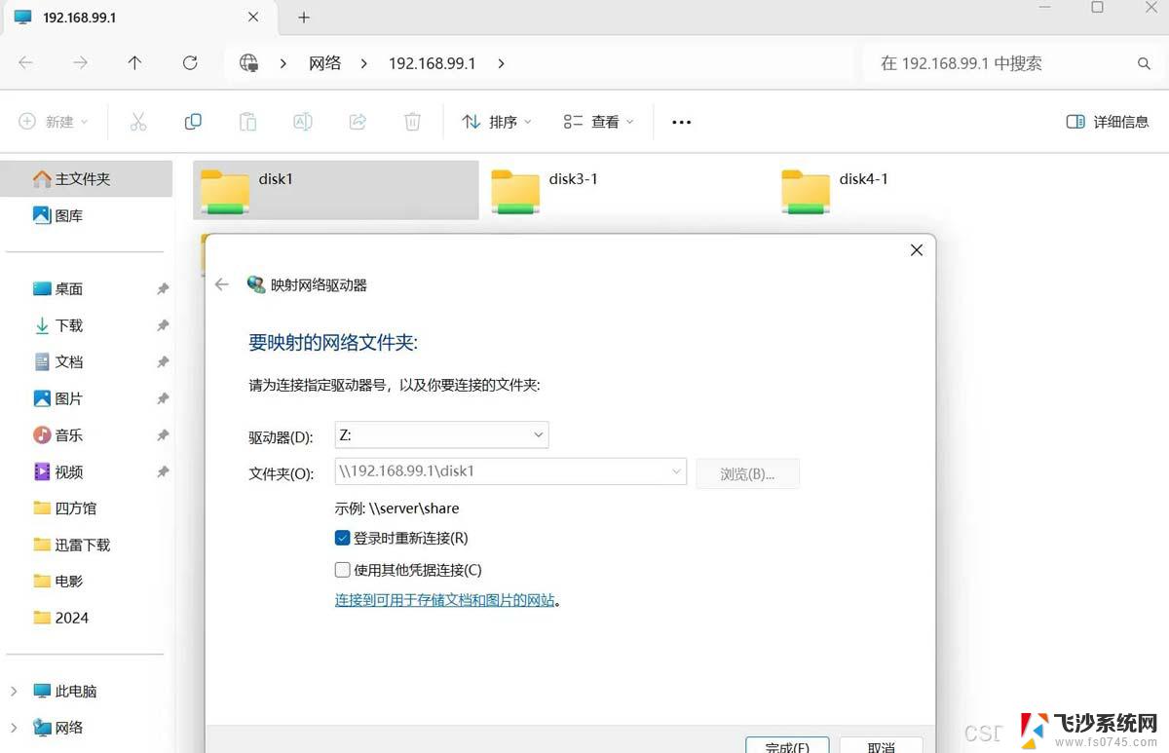Viewport: 1169px width, 753px height.
Task: Click the 浏览(B)... browse button
Action: (747, 473)
